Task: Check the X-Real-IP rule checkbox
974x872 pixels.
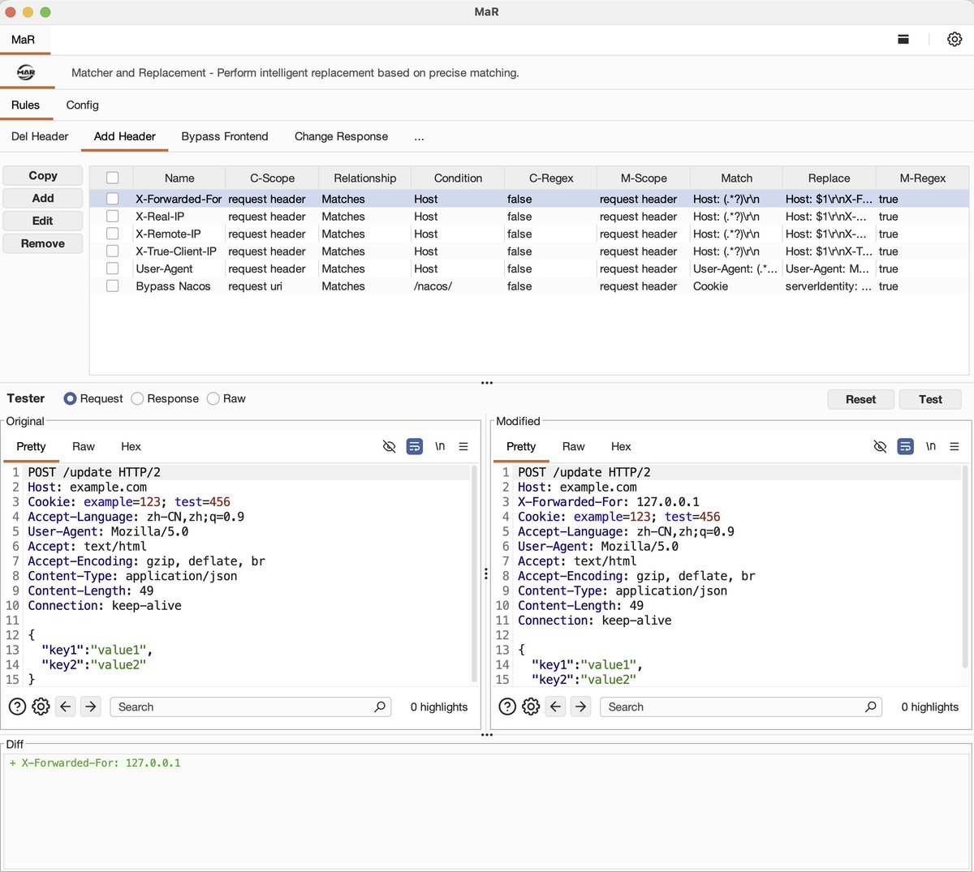Action: pos(112,217)
